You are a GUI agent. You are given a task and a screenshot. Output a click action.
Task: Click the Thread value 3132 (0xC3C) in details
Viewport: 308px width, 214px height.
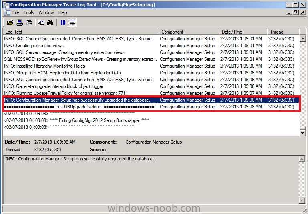[x=48, y=150]
